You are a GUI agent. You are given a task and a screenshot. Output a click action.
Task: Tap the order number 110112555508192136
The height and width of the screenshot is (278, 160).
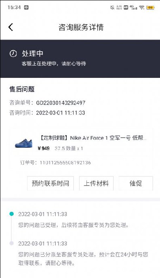65,163
